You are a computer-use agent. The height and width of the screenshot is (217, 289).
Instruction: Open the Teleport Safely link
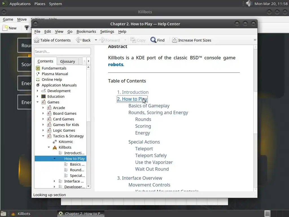(151, 156)
